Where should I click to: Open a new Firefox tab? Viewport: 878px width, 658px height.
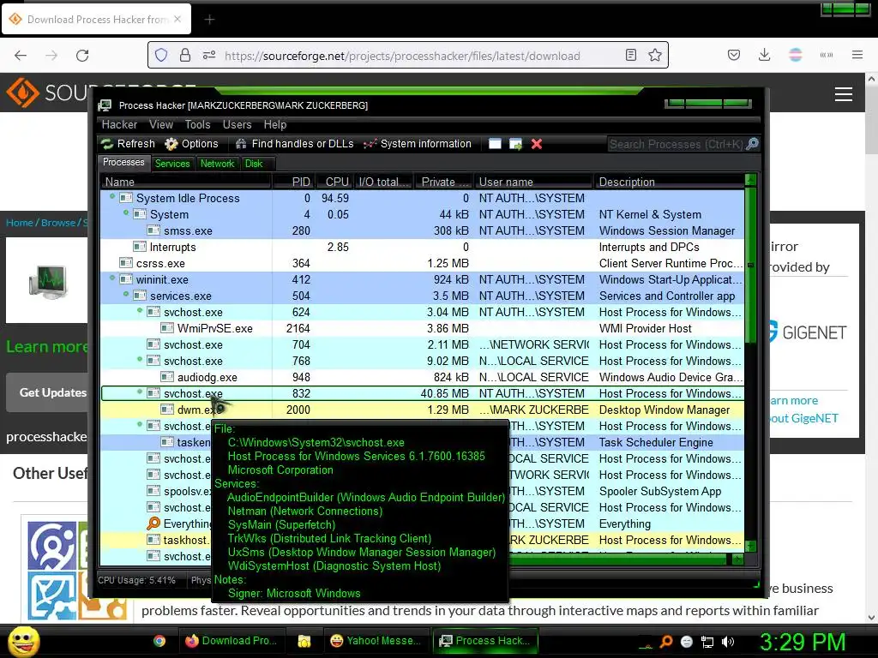(x=209, y=20)
